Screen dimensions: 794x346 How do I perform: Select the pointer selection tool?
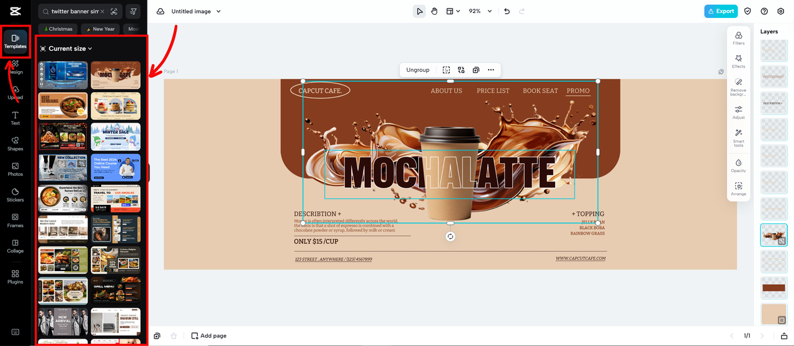(419, 11)
